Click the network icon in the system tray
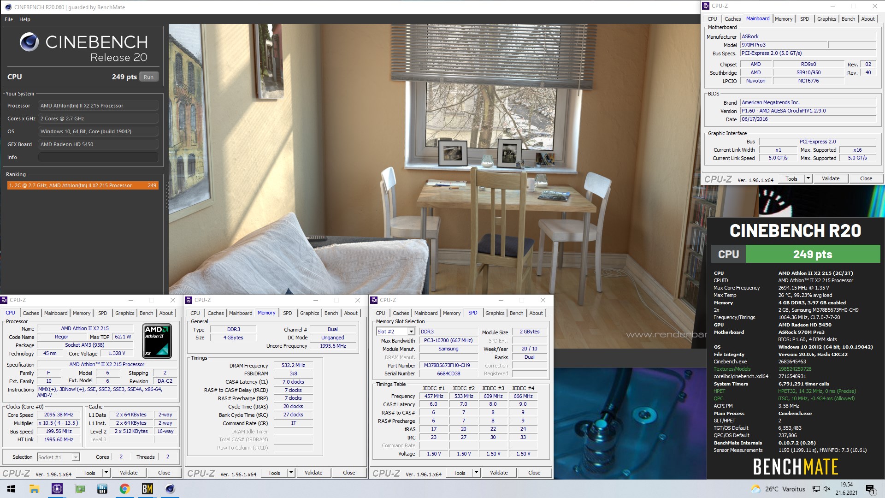Viewport: 885px width, 498px height. (816, 489)
